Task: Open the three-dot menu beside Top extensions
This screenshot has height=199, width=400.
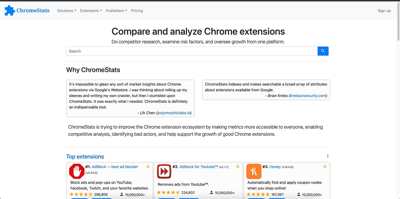Action: pos(328,155)
